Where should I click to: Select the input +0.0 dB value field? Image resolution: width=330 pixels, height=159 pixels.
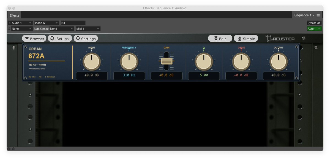point(92,76)
